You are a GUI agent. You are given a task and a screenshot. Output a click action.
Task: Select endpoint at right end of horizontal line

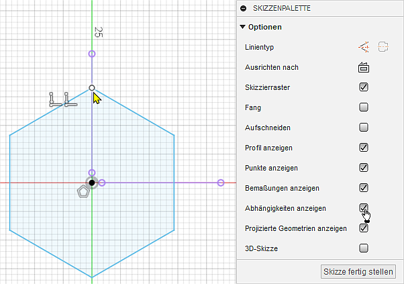[x=220, y=183]
